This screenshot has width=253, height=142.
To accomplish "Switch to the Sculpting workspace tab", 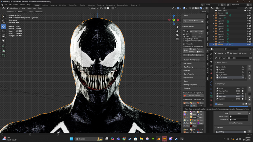I will click(53, 5).
